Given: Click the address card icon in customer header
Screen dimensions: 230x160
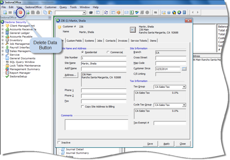Looking at the screenshot, I should point(133,30).
